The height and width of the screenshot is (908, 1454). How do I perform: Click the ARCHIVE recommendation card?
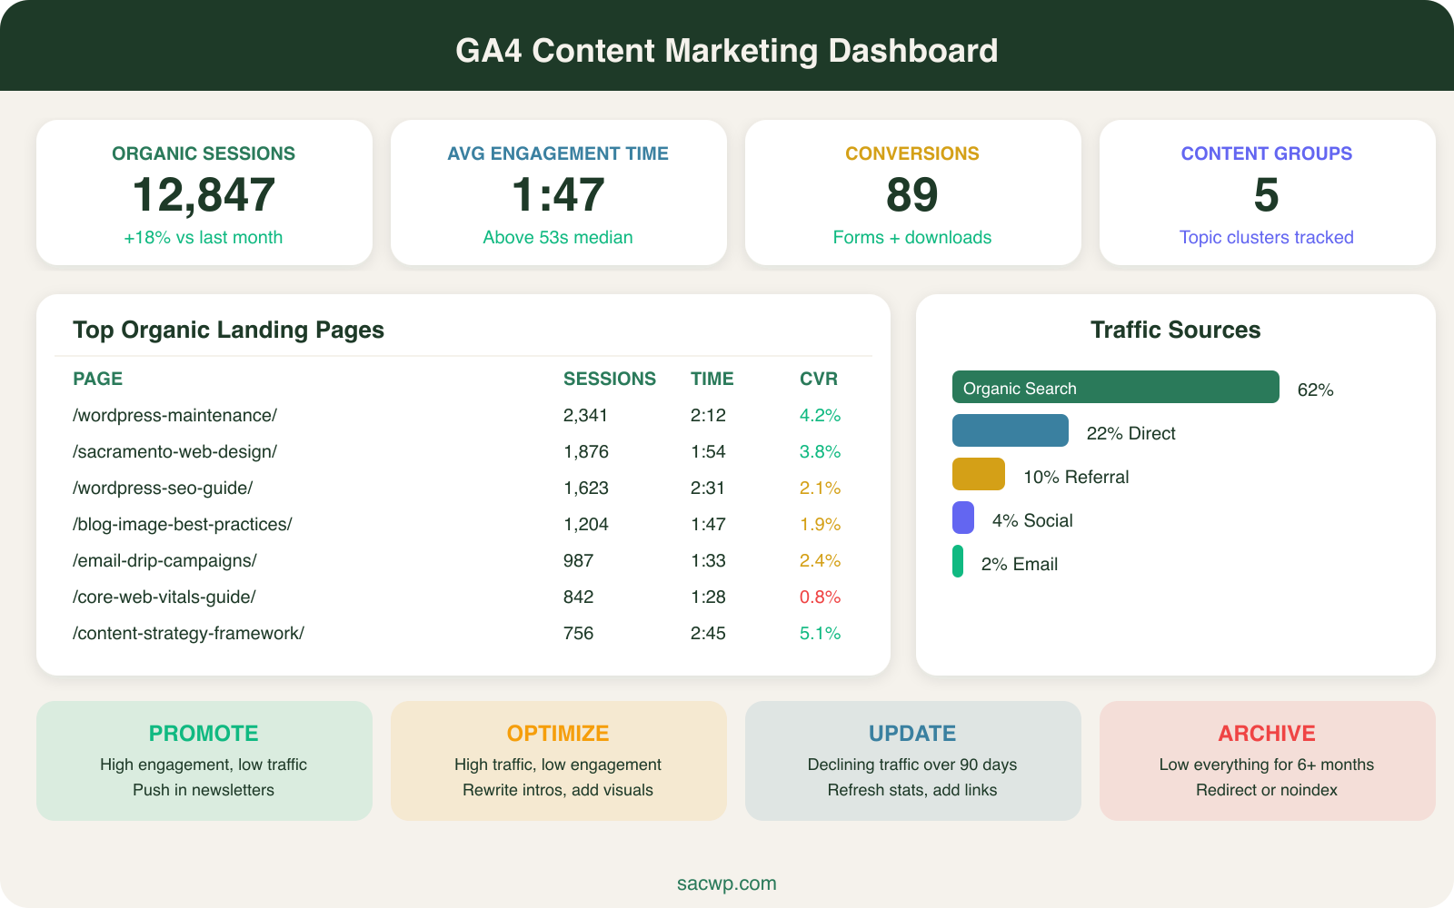pos(1267,760)
